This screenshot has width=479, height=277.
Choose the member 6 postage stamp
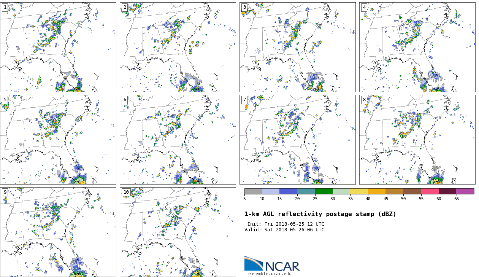tap(178, 140)
